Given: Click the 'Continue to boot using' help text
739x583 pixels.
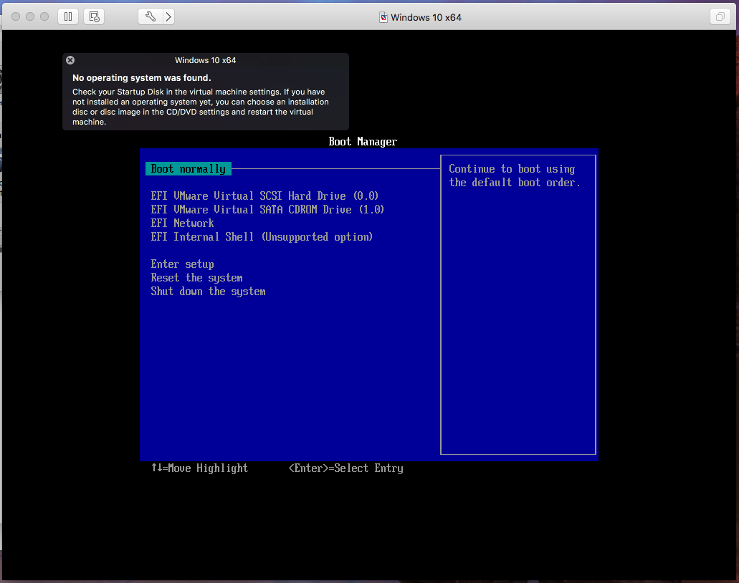Looking at the screenshot, I should point(512,168).
